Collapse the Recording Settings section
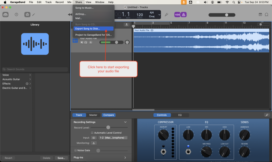 (x=125, y=122)
